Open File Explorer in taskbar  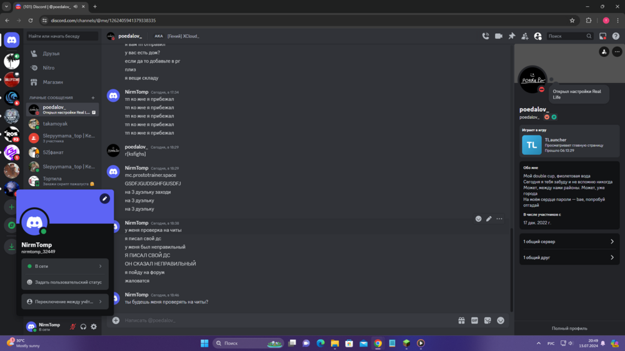tap(335, 343)
